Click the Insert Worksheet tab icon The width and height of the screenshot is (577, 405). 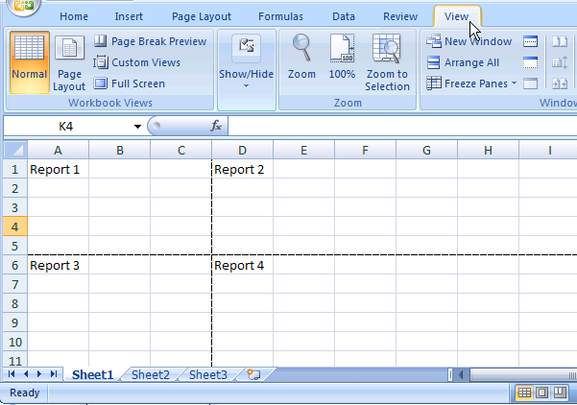[x=253, y=374]
